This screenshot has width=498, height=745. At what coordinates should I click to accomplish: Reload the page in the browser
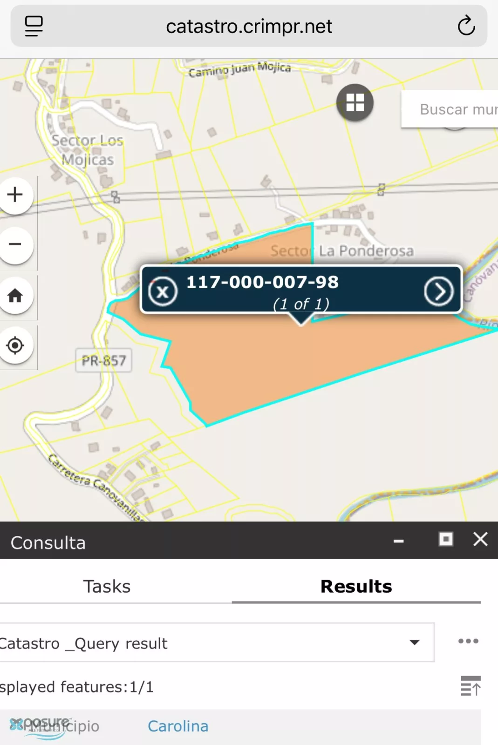pyautogui.click(x=466, y=26)
